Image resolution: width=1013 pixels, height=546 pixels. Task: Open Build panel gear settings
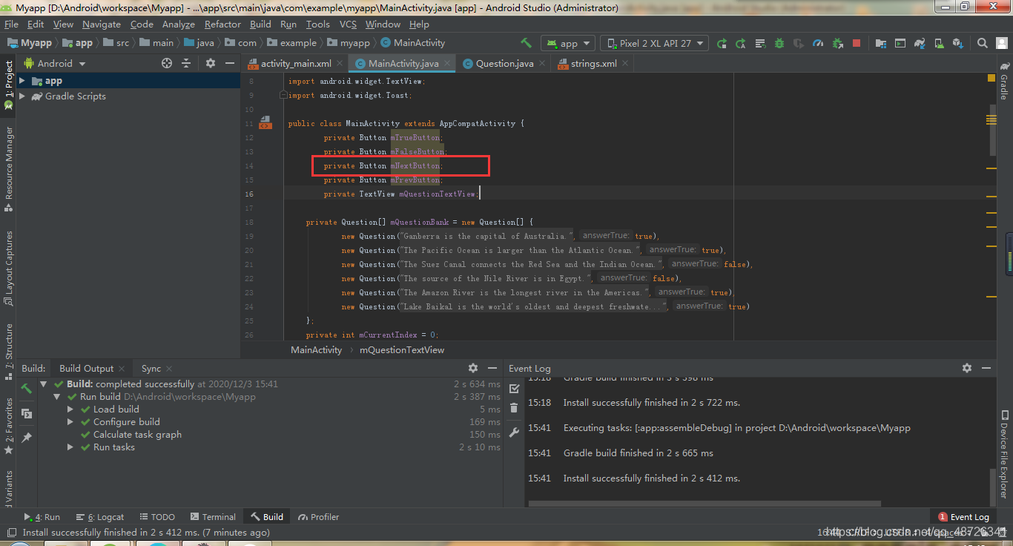473,368
